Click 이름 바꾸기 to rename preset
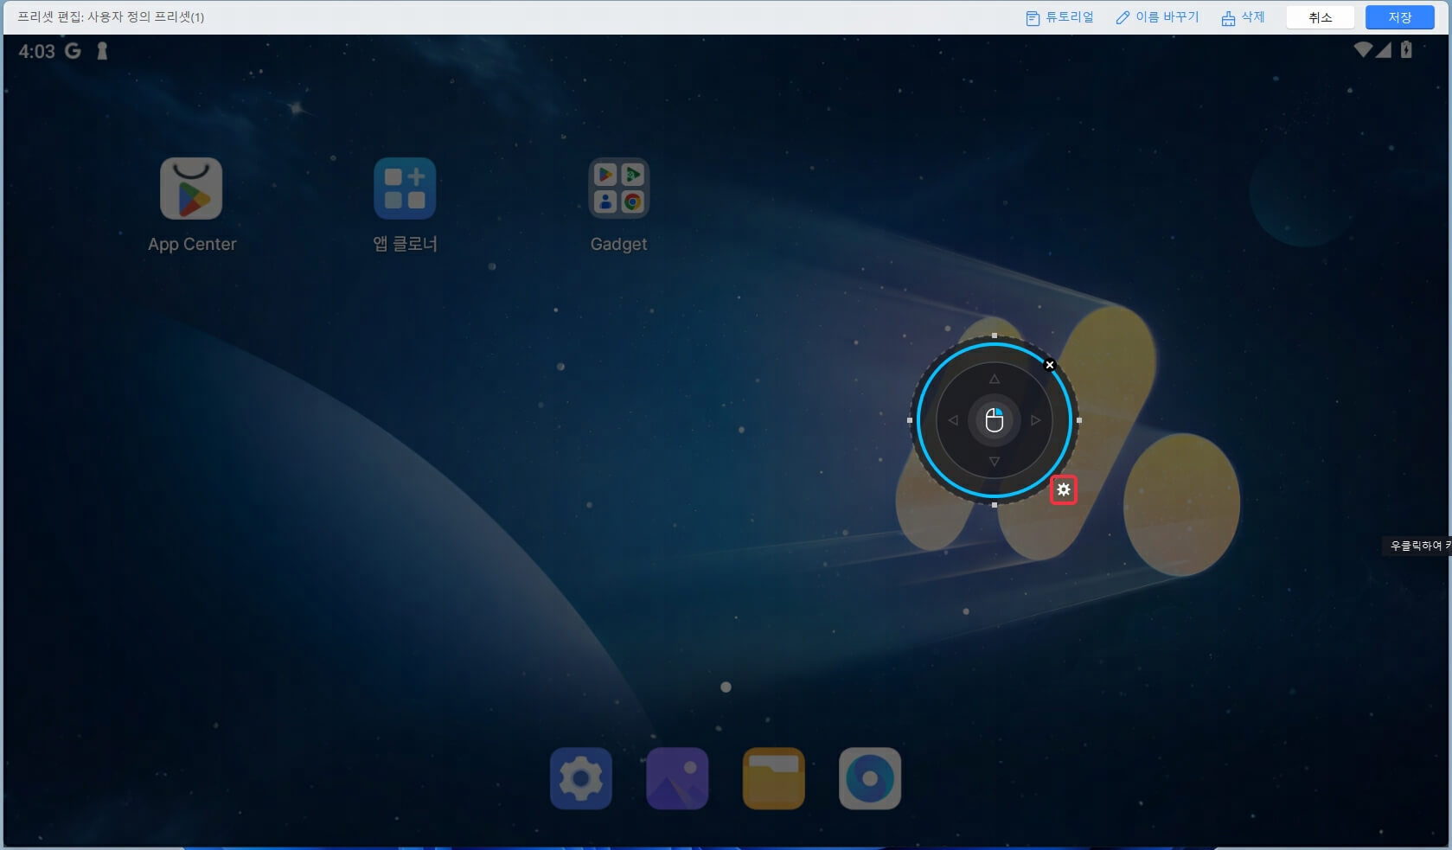Image resolution: width=1452 pixels, height=850 pixels. point(1157,17)
